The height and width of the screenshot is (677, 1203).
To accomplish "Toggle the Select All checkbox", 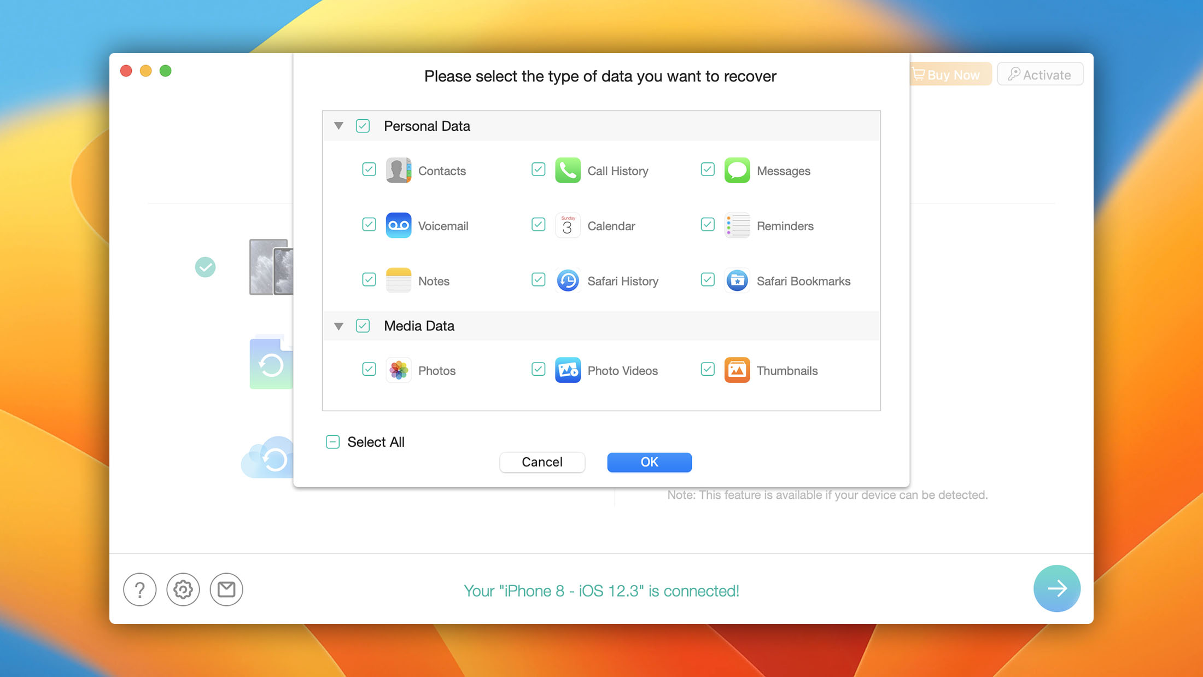I will 333,442.
